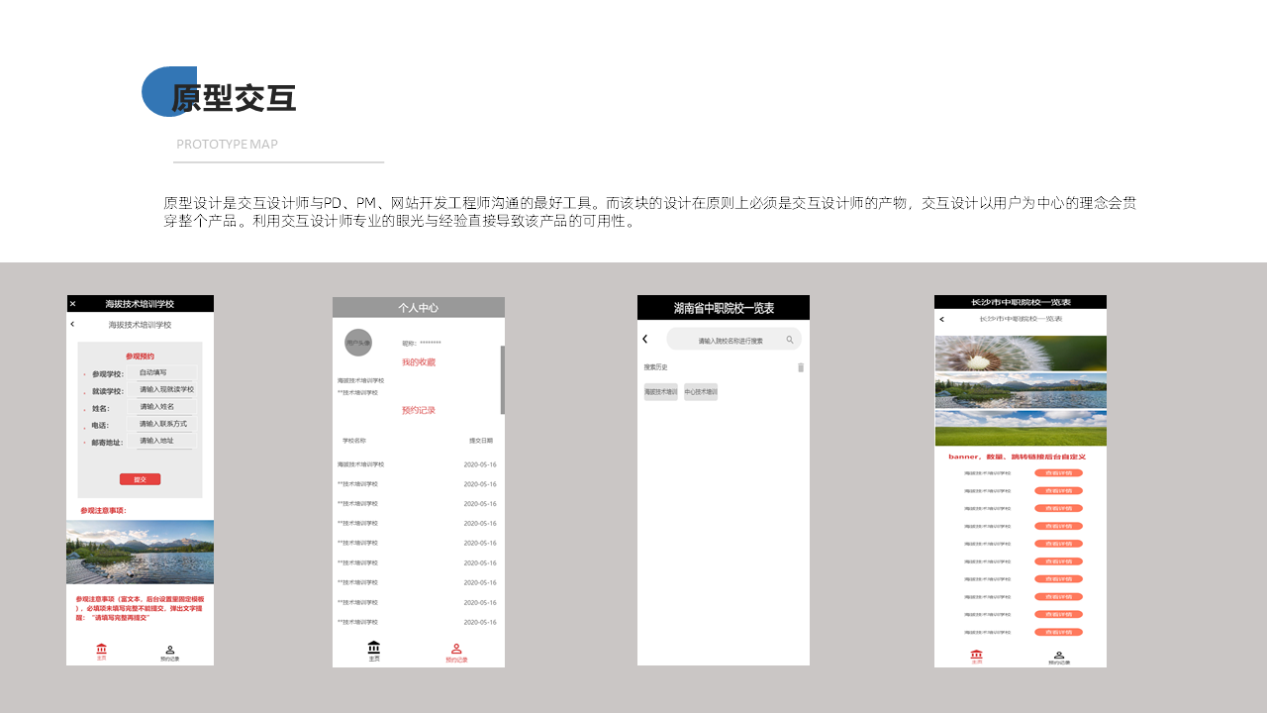Tap the red 预约记录 icon in 个人中心 screen
The image size is (1267, 713).
pyautogui.click(x=456, y=652)
